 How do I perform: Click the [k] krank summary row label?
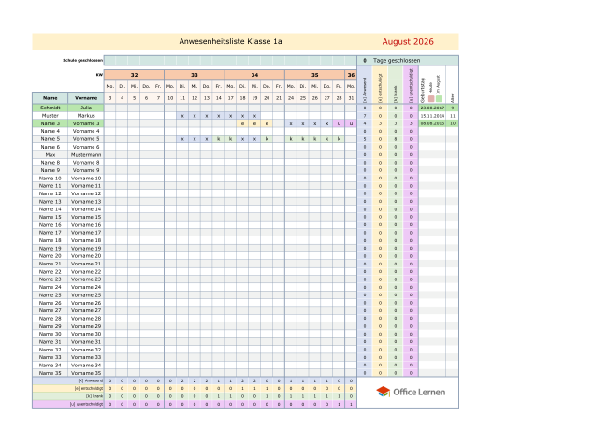pyautogui.click(x=94, y=396)
